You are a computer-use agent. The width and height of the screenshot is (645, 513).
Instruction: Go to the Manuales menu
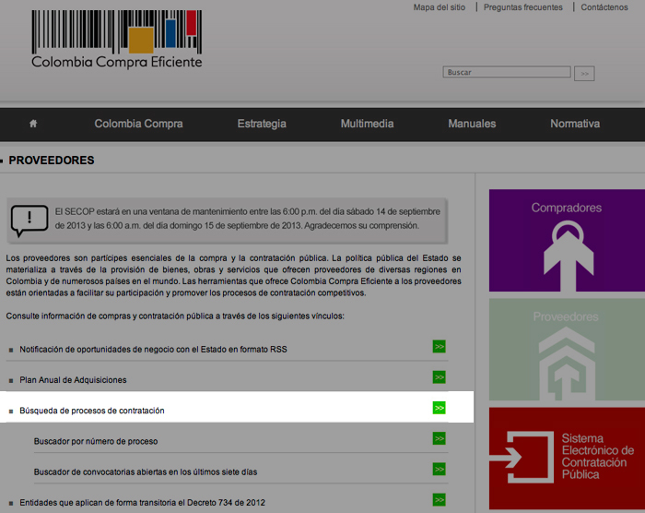(x=472, y=124)
